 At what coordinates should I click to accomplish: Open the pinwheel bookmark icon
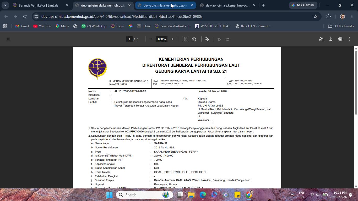[130, 26]
